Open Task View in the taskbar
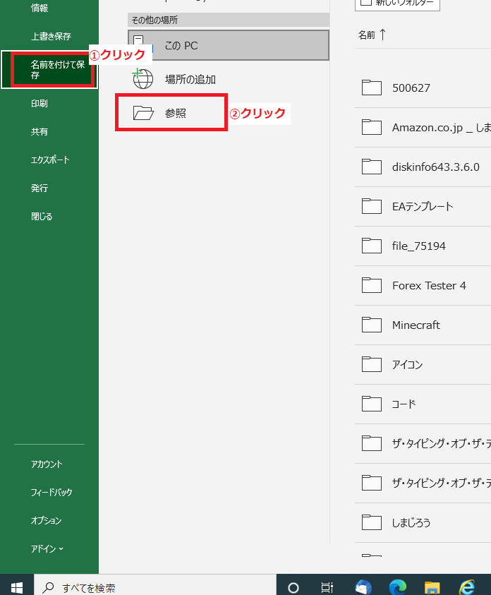Screen dimensions: 491x595 [327, 587]
